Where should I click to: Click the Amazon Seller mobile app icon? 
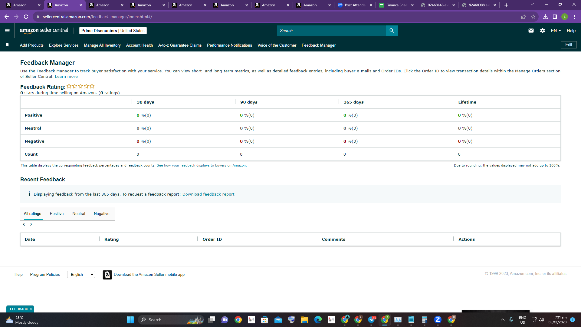107,275
